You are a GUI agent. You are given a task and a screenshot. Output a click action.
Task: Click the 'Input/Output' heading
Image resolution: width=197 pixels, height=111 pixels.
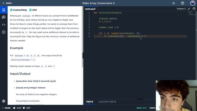pyautogui.click(x=20, y=74)
